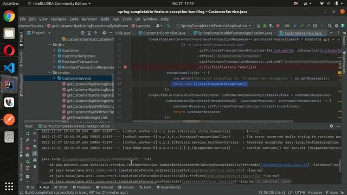The image size is (347, 195).
Task: Stop process in the Run panel
Action: click(28, 148)
